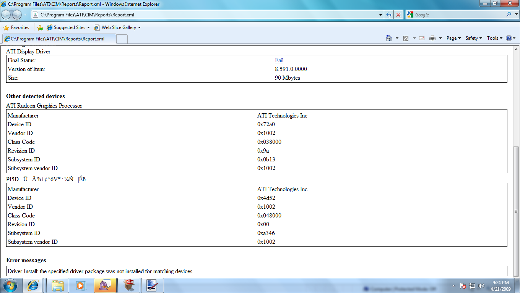The image size is (520, 293).
Task: Switch to Pidgin purple bird taskbar icon
Action: [105, 285]
